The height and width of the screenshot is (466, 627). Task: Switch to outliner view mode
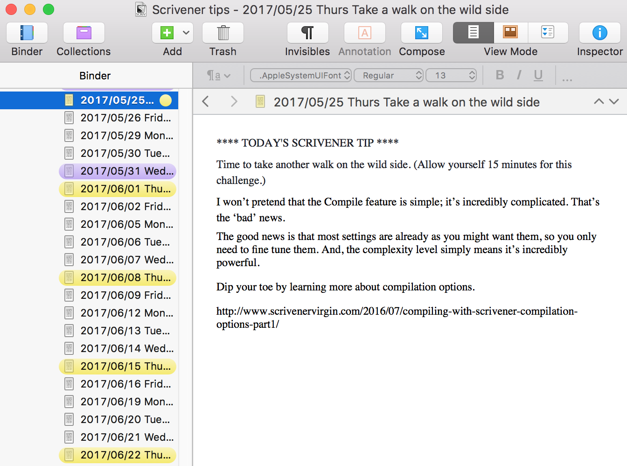548,33
